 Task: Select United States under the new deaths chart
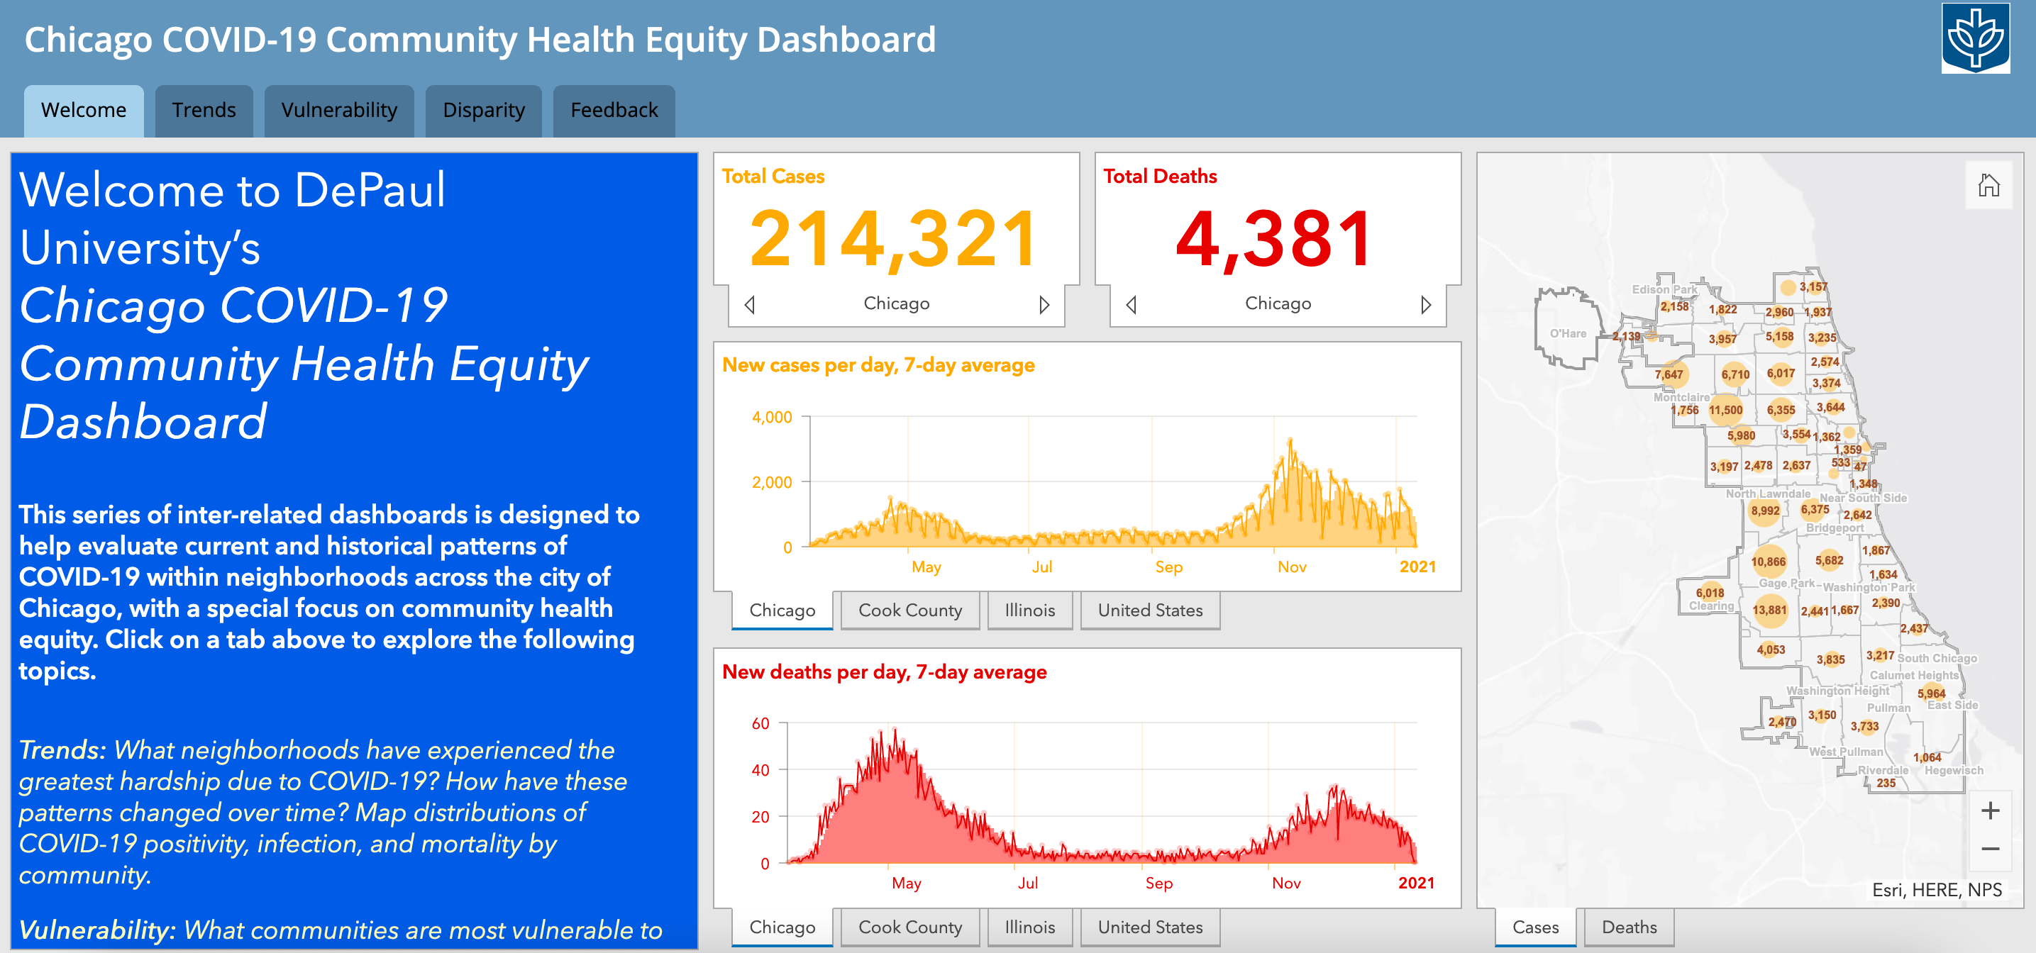click(x=1150, y=927)
